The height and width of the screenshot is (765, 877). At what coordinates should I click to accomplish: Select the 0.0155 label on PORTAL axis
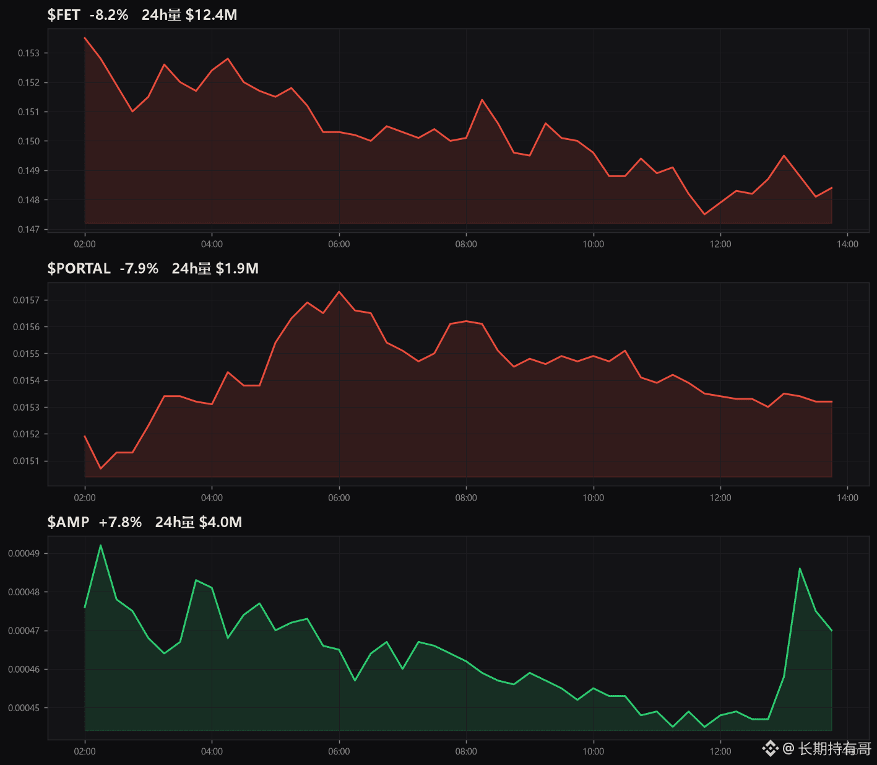26,354
